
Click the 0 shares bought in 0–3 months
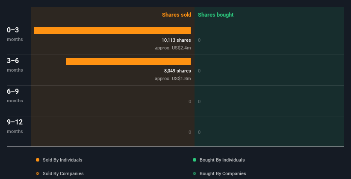199,40
